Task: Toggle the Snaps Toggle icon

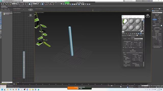Action: pos(45,4)
